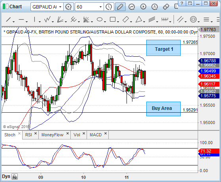Click the window options dropdown icon
The image size is (221, 182).
click(190, 4)
